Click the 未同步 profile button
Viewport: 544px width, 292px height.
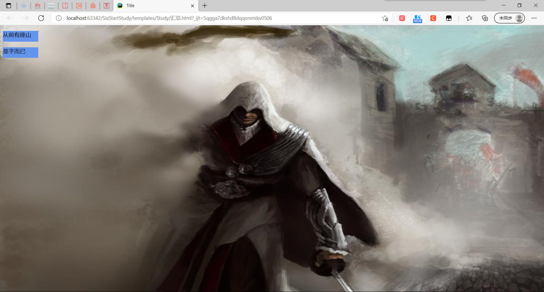click(509, 18)
